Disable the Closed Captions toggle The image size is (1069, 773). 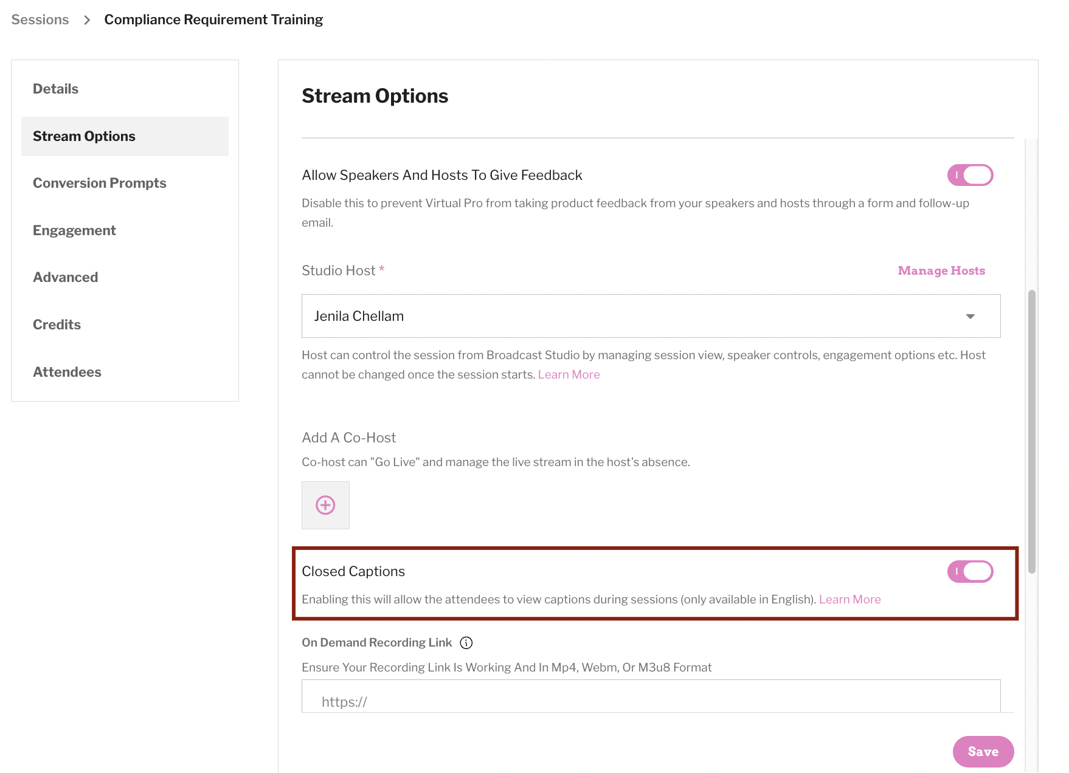(x=970, y=571)
